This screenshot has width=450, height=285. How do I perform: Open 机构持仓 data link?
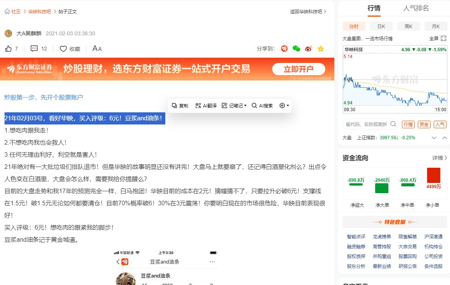point(433,247)
